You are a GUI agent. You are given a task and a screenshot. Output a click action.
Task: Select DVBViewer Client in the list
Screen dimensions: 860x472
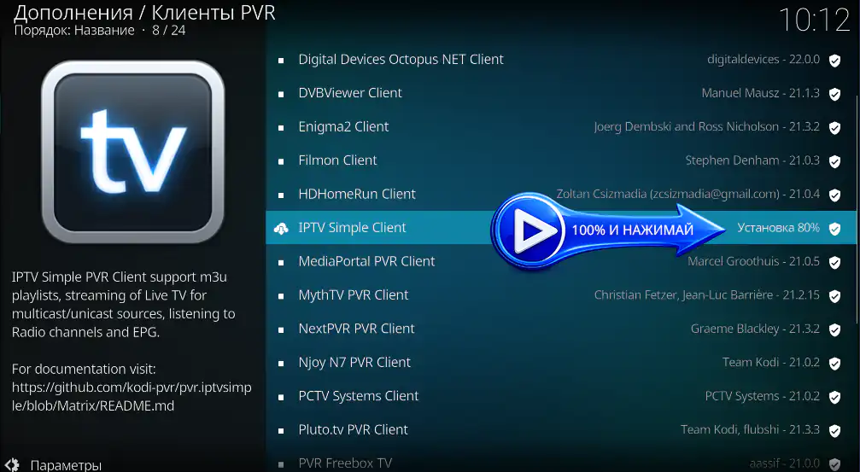tap(560, 93)
